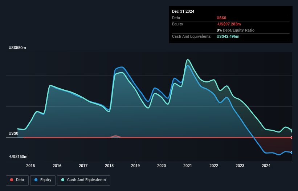Click the teal Cash endpoint marker
This screenshot has width=298, height=191.
pyautogui.click(x=292, y=131)
